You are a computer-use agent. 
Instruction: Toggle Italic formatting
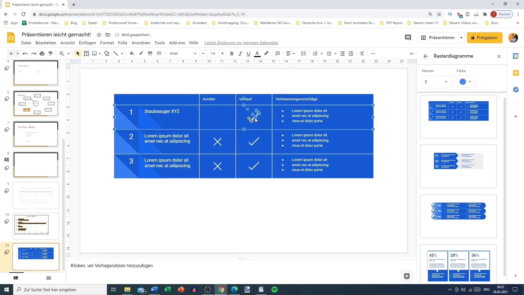point(240,54)
